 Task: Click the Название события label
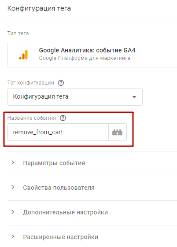tap(32, 118)
